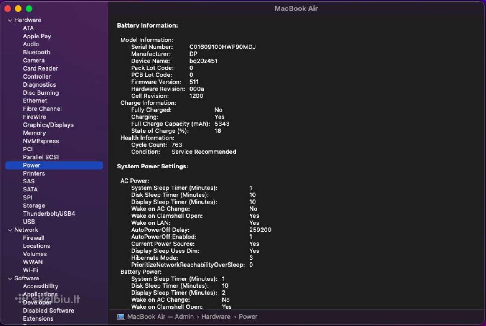Viewport: 486px width, 326px height.
Task: Select SAS in the sidebar
Action: coord(29,181)
